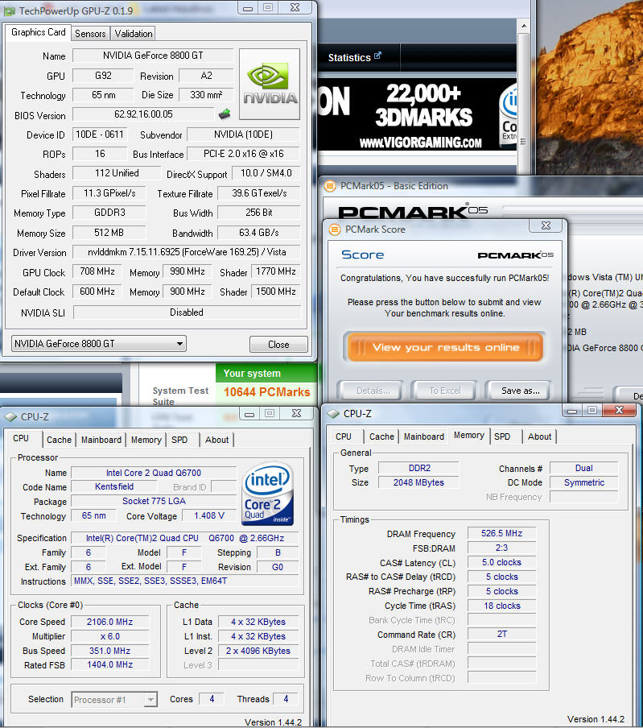Minimize the GPU-Z window
Screen dimensions: 643x728
(x=248, y=8)
